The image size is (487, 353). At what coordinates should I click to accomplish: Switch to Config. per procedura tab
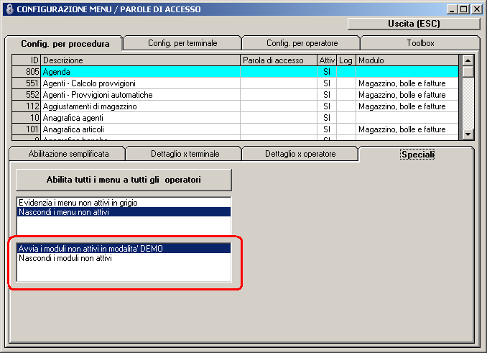coord(65,44)
